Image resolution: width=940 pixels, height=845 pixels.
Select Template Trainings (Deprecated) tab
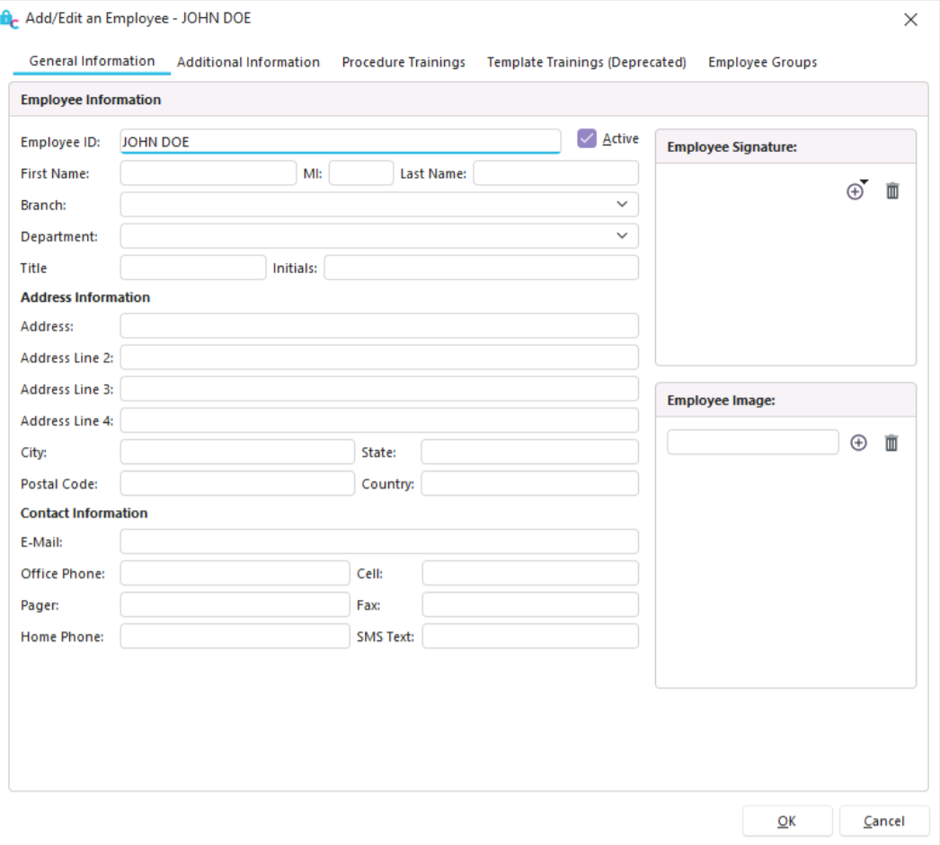586,62
